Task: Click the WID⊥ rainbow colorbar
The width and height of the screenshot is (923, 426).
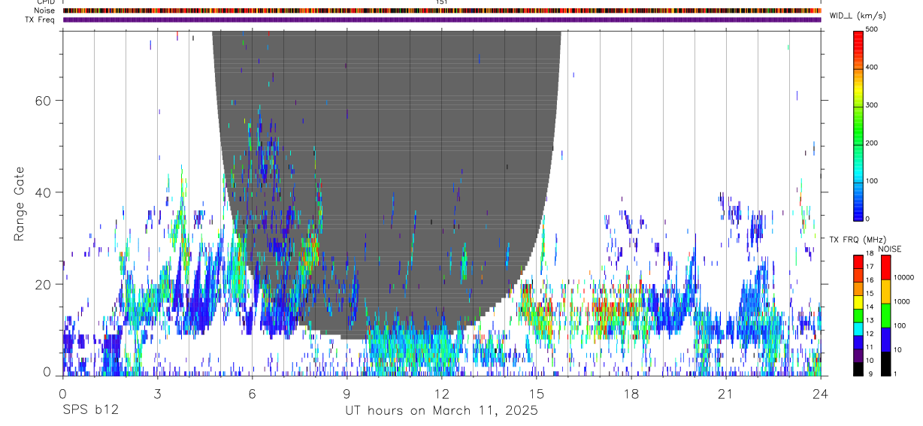Action: [858, 125]
